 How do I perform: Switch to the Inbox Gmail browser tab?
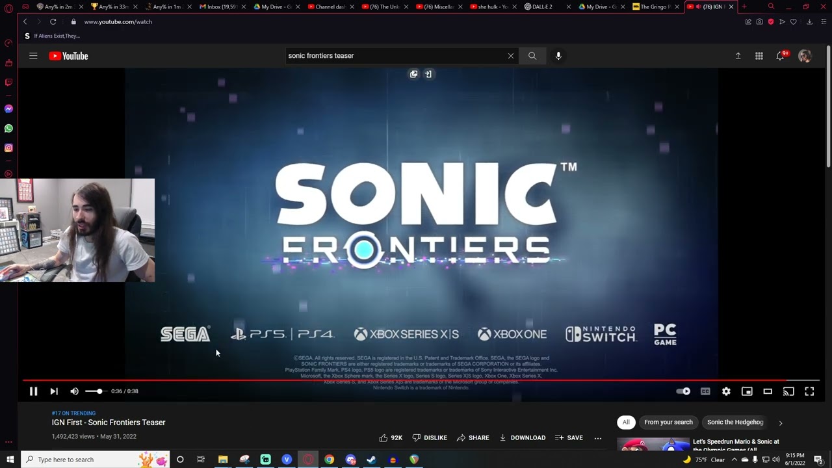tap(220, 6)
